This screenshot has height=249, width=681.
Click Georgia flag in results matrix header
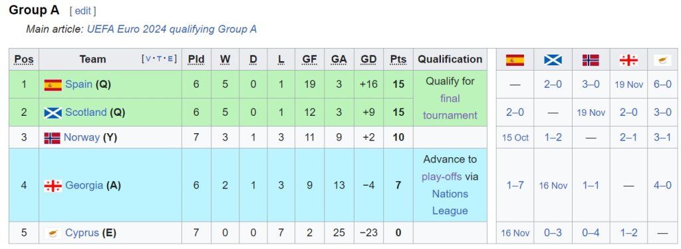coord(628,60)
